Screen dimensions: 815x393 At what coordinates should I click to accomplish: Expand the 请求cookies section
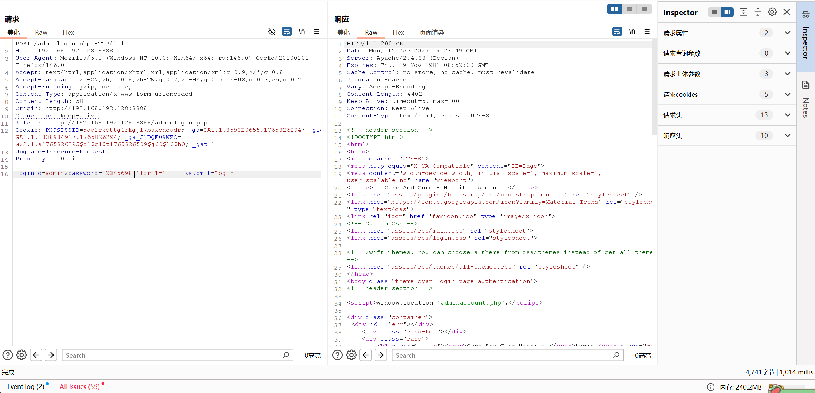click(x=788, y=94)
